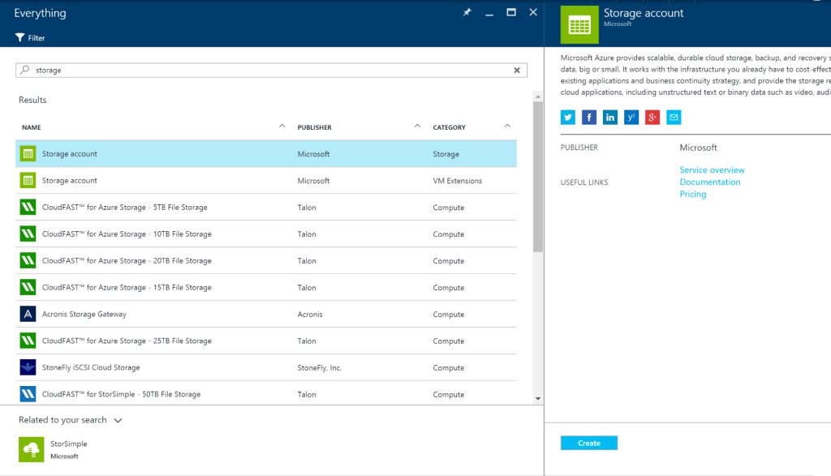Image resolution: width=831 pixels, height=476 pixels.
Task: Share Storage account on Facebook
Action: [x=588, y=117]
